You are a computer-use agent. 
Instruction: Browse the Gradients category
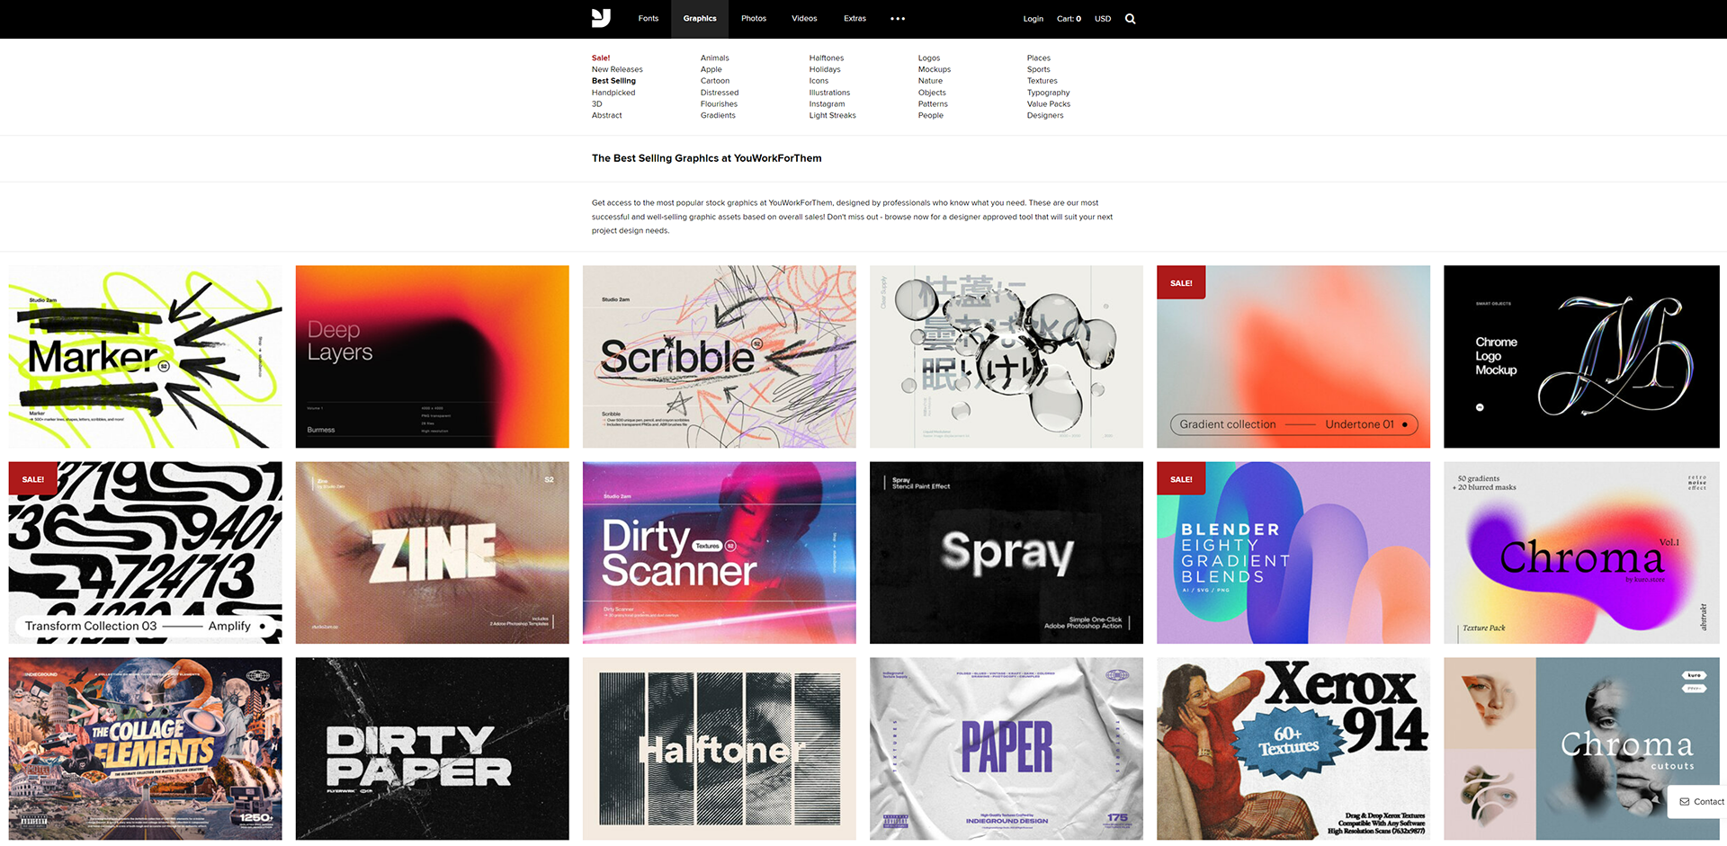[718, 115]
